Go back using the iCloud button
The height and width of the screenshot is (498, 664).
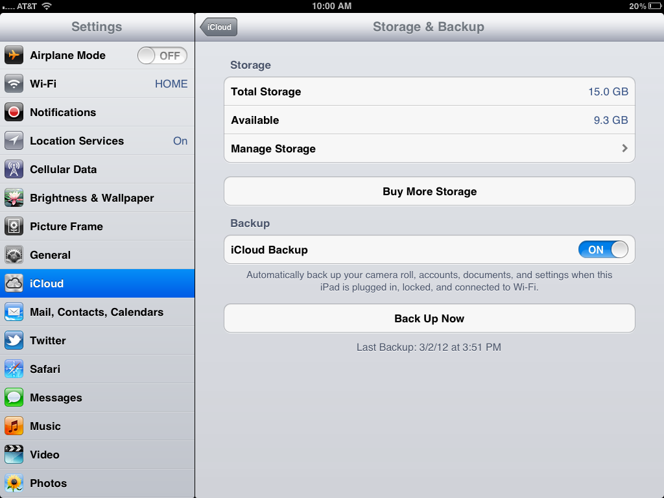coord(219,27)
